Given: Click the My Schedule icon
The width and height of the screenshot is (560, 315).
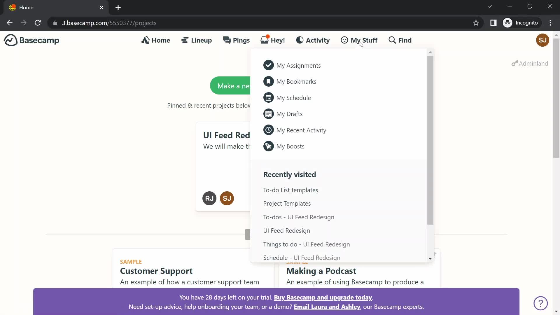Looking at the screenshot, I should (268, 97).
